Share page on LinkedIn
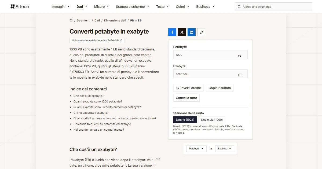This screenshot has width=322, height=169. click(192, 32)
